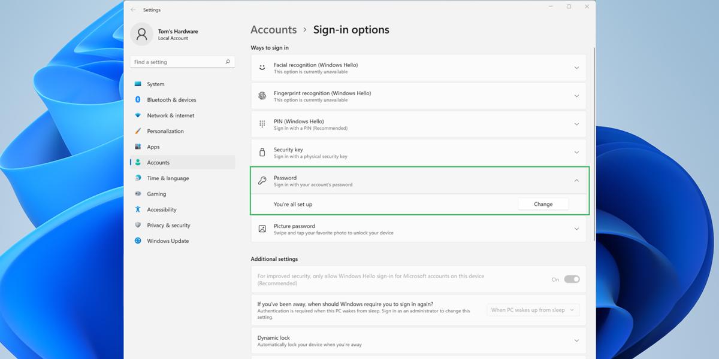The width and height of the screenshot is (719, 359).
Task: Click 'Ways to sign in' heading
Action: click(x=270, y=48)
